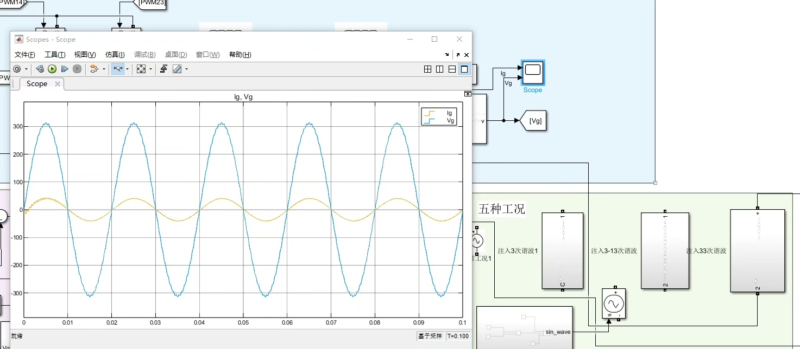This screenshot has height=349, width=800.
Task: Expand the signal highlighting dropdown arrow
Action: pyautogui.click(x=104, y=69)
